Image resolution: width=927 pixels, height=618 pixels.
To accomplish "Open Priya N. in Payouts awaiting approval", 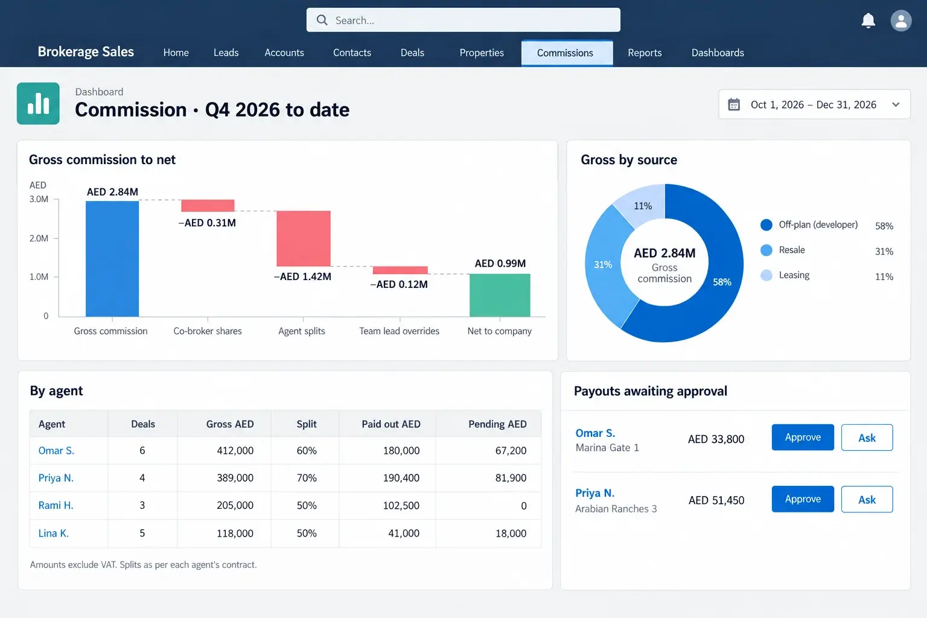I will click(594, 493).
